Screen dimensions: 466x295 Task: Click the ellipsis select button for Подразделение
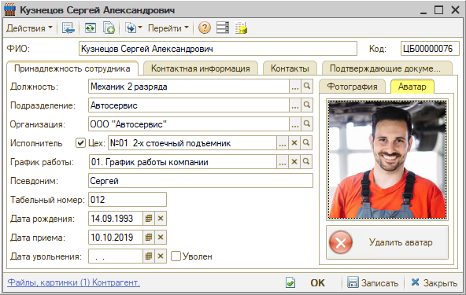click(295, 105)
